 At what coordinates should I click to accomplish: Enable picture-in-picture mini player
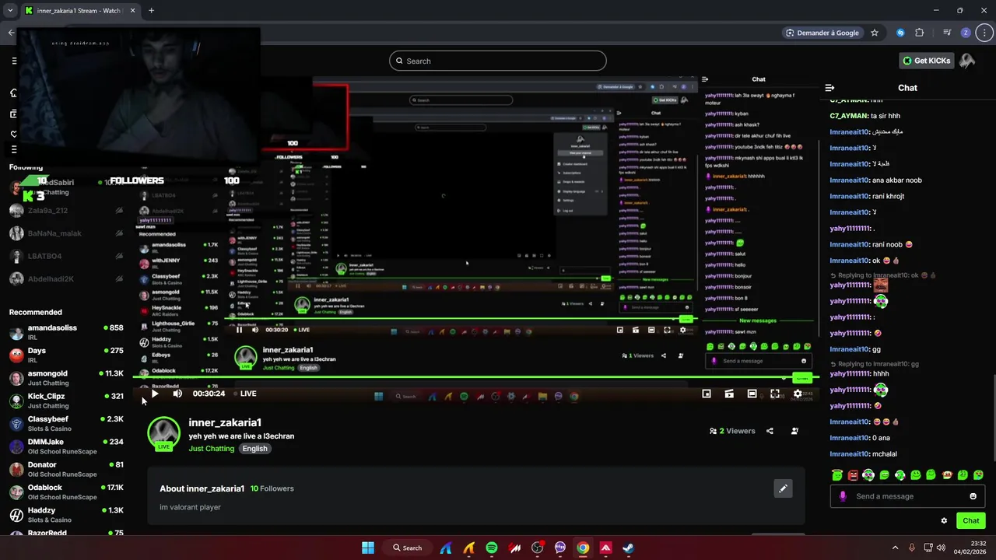tap(707, 394)
